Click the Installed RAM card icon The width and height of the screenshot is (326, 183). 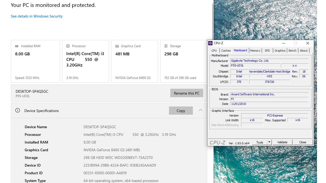(17, 46)
